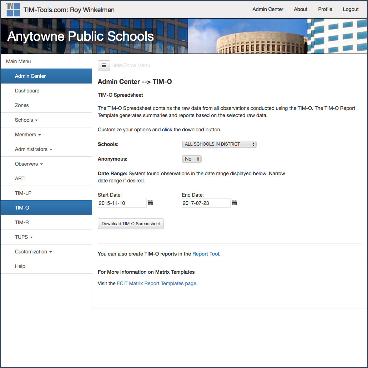Select TIM-O in the sidebar

46,208
